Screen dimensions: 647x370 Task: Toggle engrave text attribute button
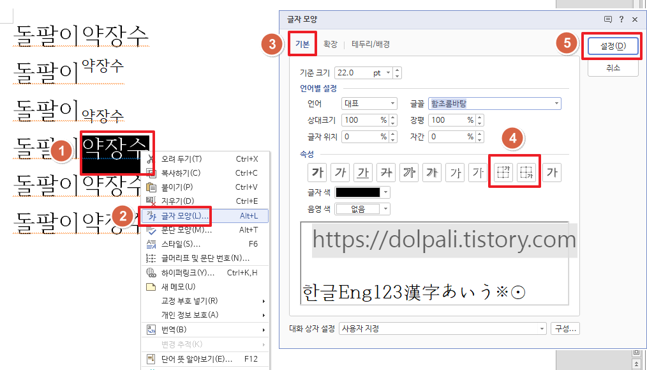click(479, 173)
